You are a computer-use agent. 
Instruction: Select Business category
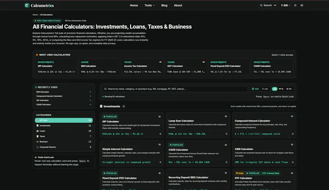click(64, 142)
